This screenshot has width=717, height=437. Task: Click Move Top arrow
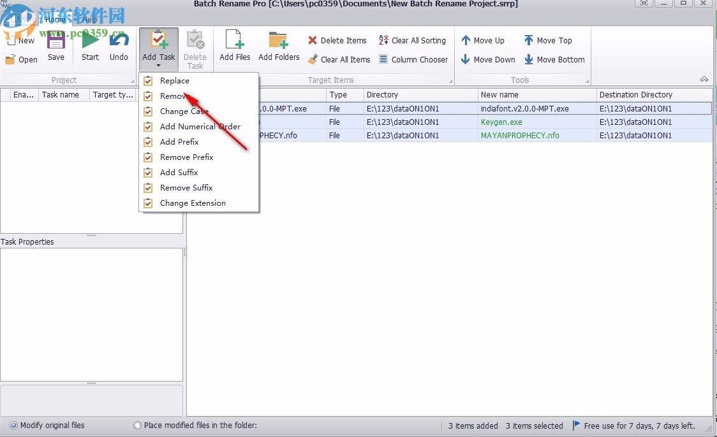(529, 40)
